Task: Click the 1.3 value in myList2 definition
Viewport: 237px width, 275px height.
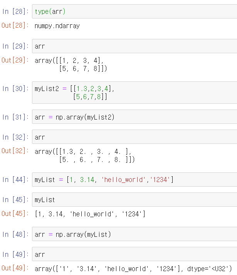Action: [x=82, y=89]
